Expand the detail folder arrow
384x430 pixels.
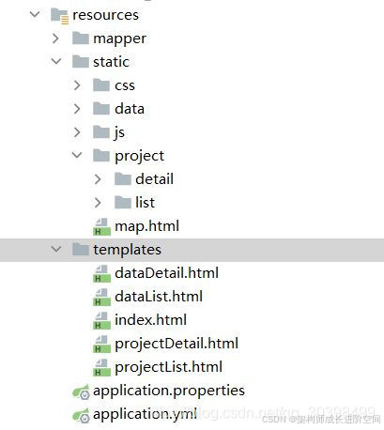pos(98,179)
